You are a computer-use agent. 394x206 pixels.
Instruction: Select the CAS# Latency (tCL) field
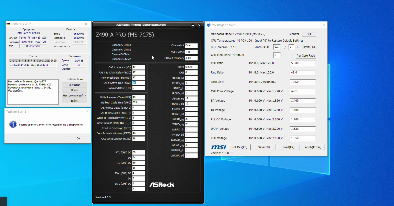pos(139,67)
